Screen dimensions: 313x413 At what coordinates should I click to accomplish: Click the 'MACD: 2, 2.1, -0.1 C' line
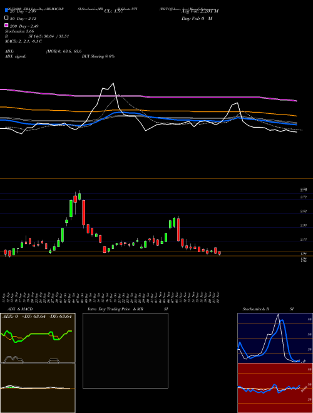pos(23,41)
